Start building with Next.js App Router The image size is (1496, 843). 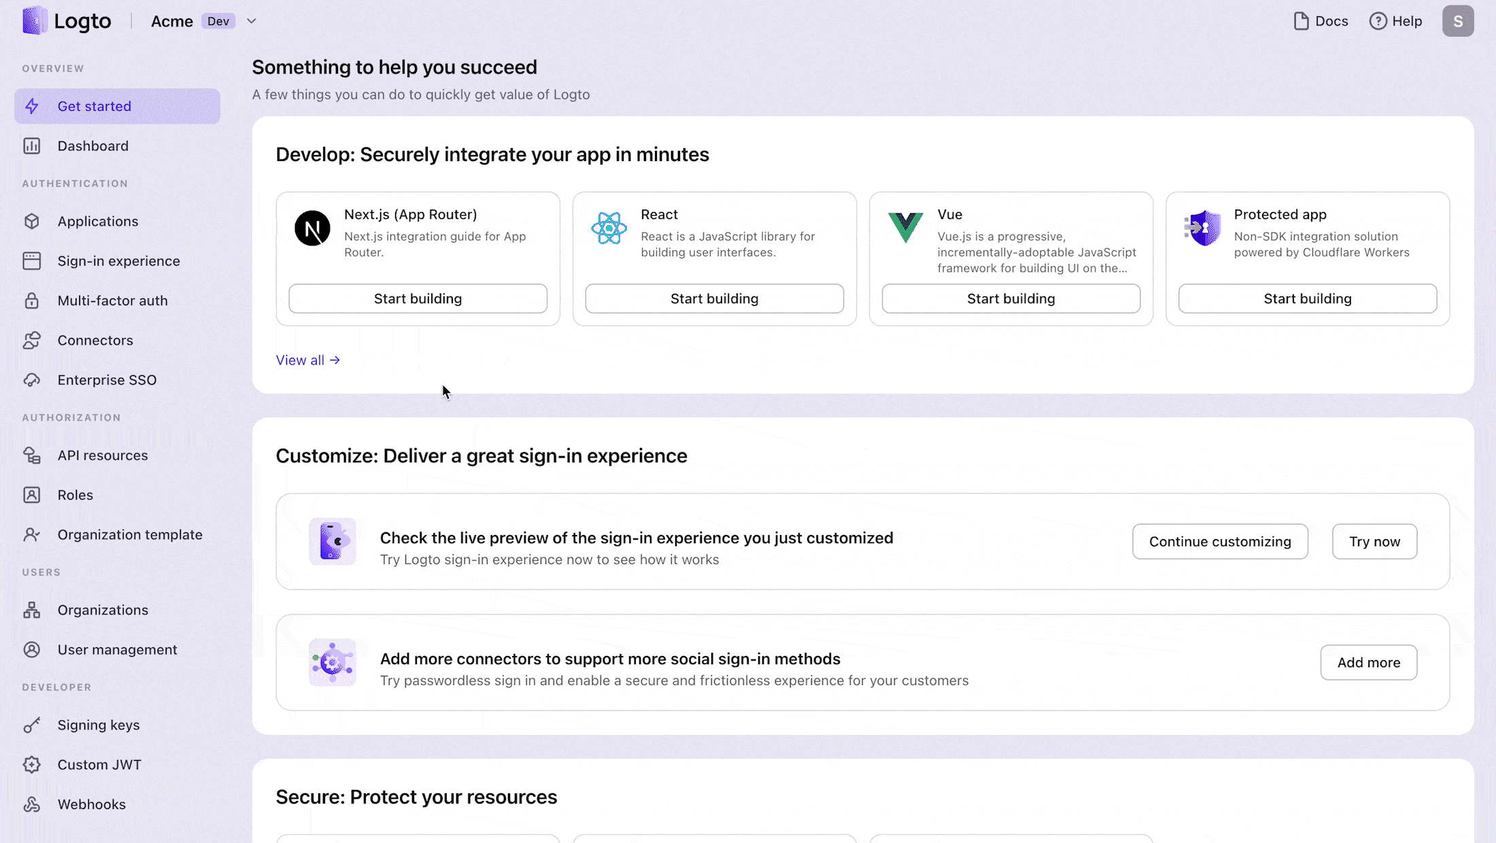click(x=418, y=298)
